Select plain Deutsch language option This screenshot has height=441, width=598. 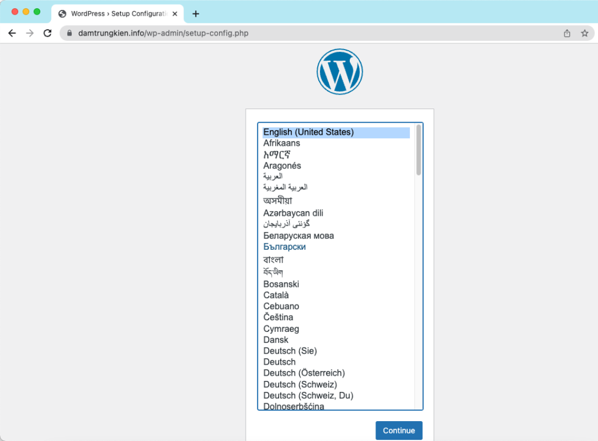click(x=336, y=362)
